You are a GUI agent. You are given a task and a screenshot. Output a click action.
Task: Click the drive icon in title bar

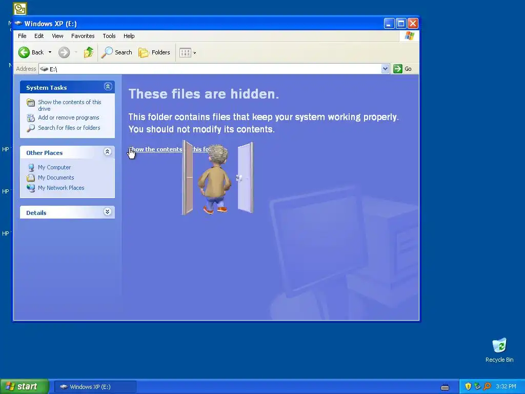18,24
